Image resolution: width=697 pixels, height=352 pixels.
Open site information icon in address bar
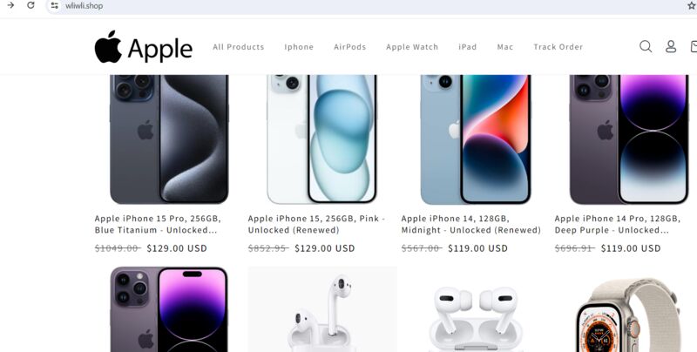(x=54, y=6)
